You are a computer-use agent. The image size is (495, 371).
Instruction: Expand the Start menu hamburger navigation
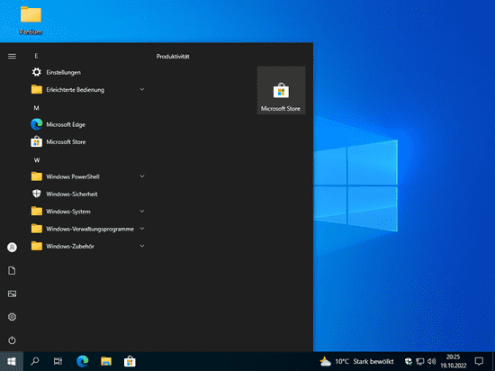click(12, 56)
